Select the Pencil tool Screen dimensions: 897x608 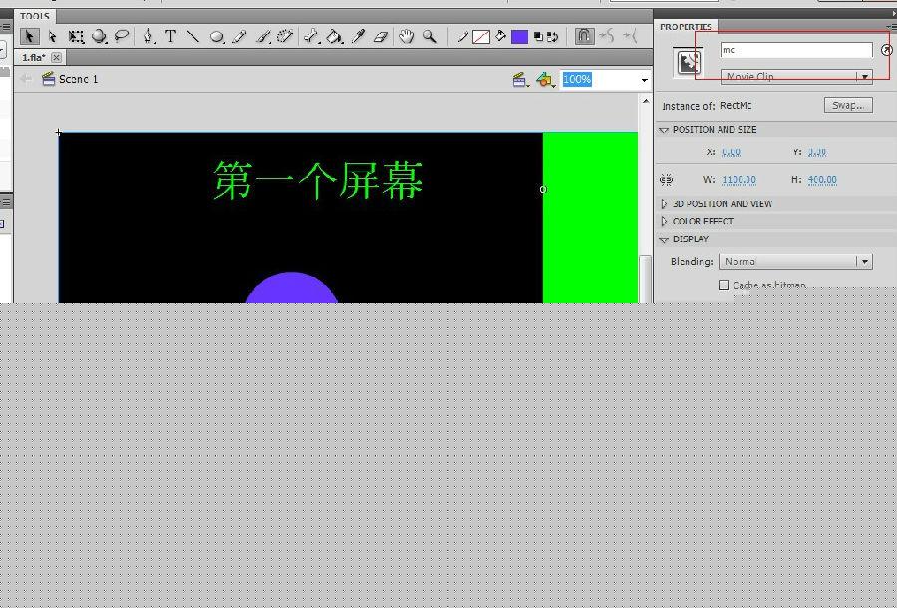pos(239,37)
